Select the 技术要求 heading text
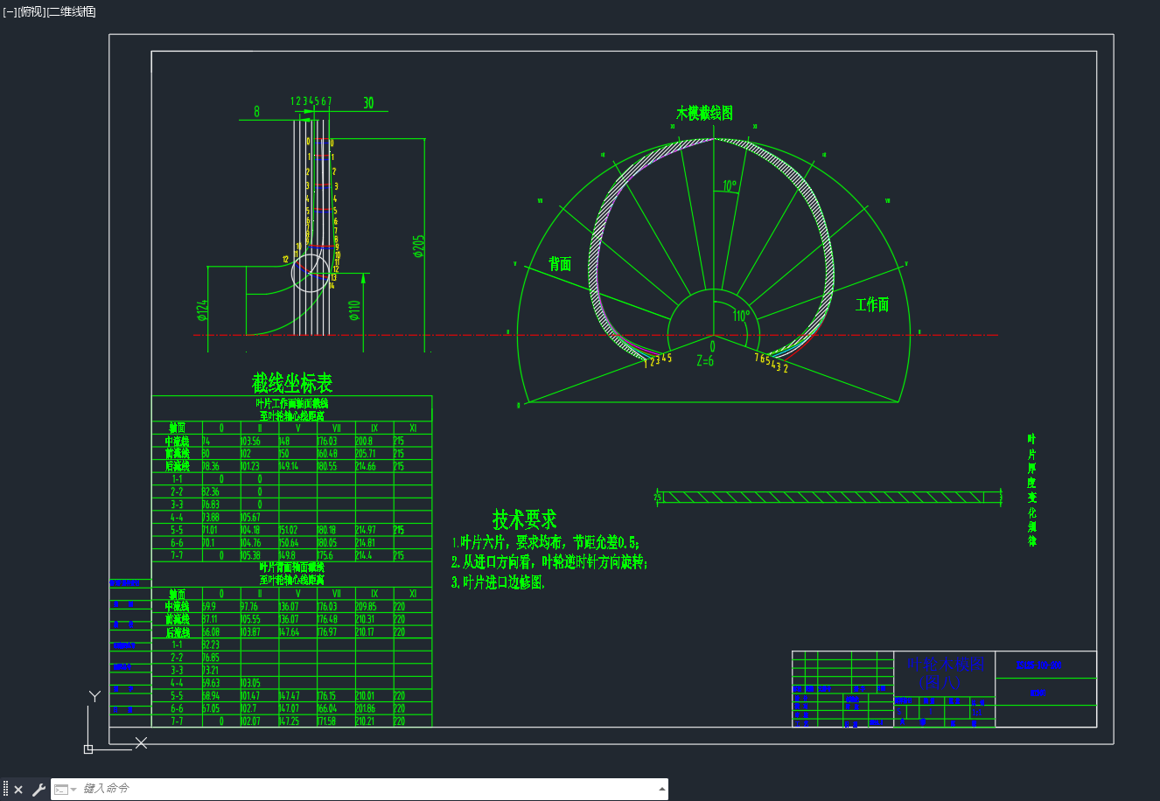This screenshot has height=801, width=1160. tap(524, 519)
